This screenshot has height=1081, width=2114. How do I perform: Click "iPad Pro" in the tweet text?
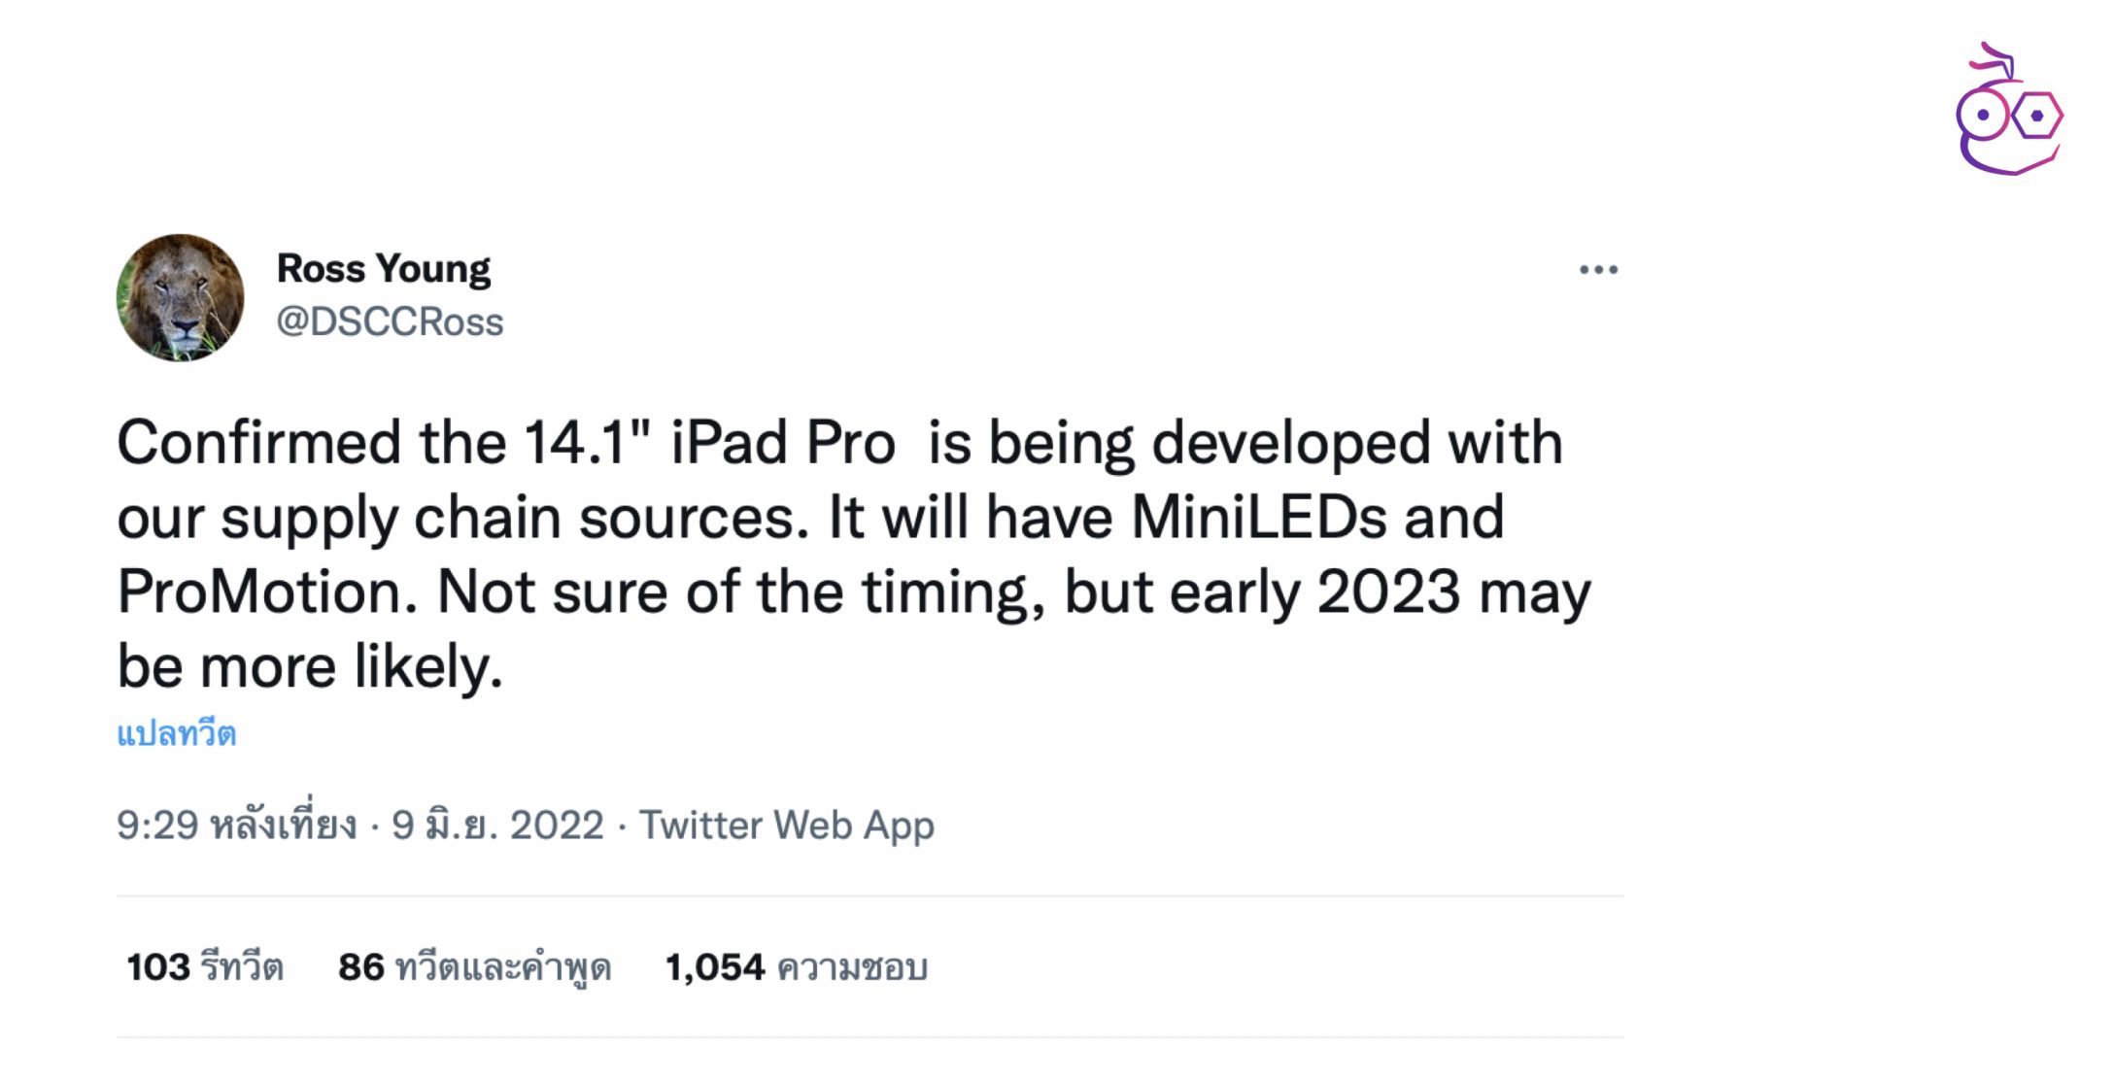click(783, 443)
